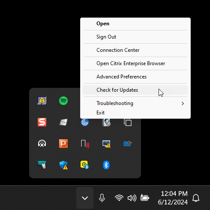Image resolution: width=210 pixels, height=210 pixels.
Task: Open Advanced Preferences from the menu
Action: pyautogui.click(x=135, y=77)
